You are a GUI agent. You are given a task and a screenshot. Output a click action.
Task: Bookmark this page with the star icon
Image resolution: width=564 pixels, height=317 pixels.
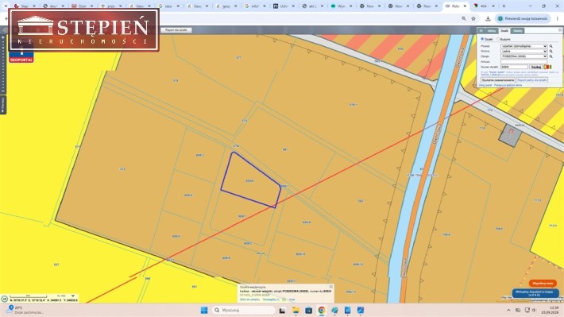(473, 19)
